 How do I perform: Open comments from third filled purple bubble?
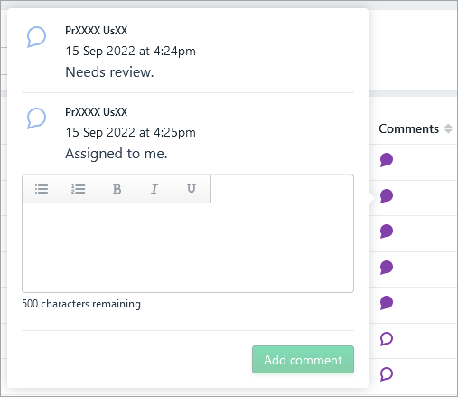click(387, 232)
